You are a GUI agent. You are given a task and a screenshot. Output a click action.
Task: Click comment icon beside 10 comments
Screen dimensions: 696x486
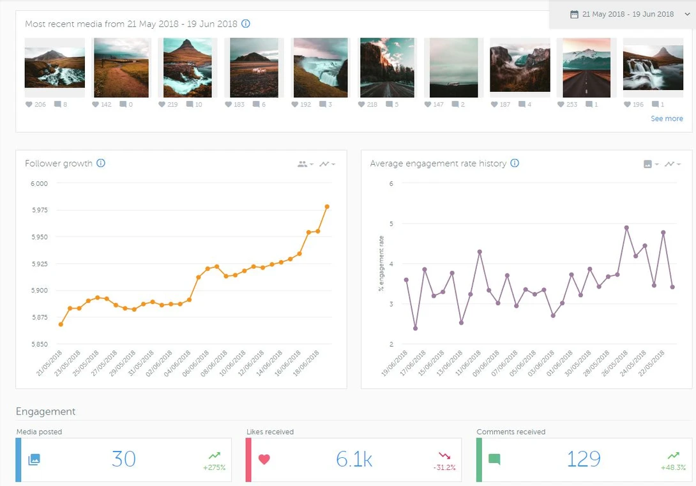[x=190, y=104]
